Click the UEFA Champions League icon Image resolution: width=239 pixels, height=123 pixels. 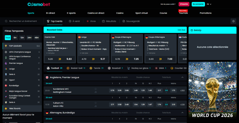[x=6, y=52]
